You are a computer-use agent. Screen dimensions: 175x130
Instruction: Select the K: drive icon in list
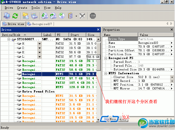click(19, 52)
